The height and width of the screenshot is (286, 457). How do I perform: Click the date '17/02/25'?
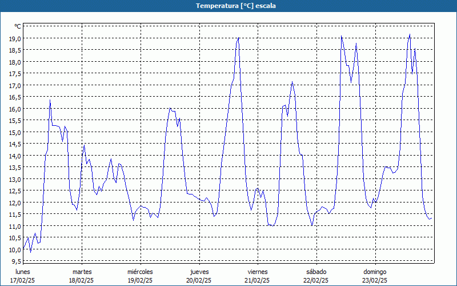coord(22,280)
